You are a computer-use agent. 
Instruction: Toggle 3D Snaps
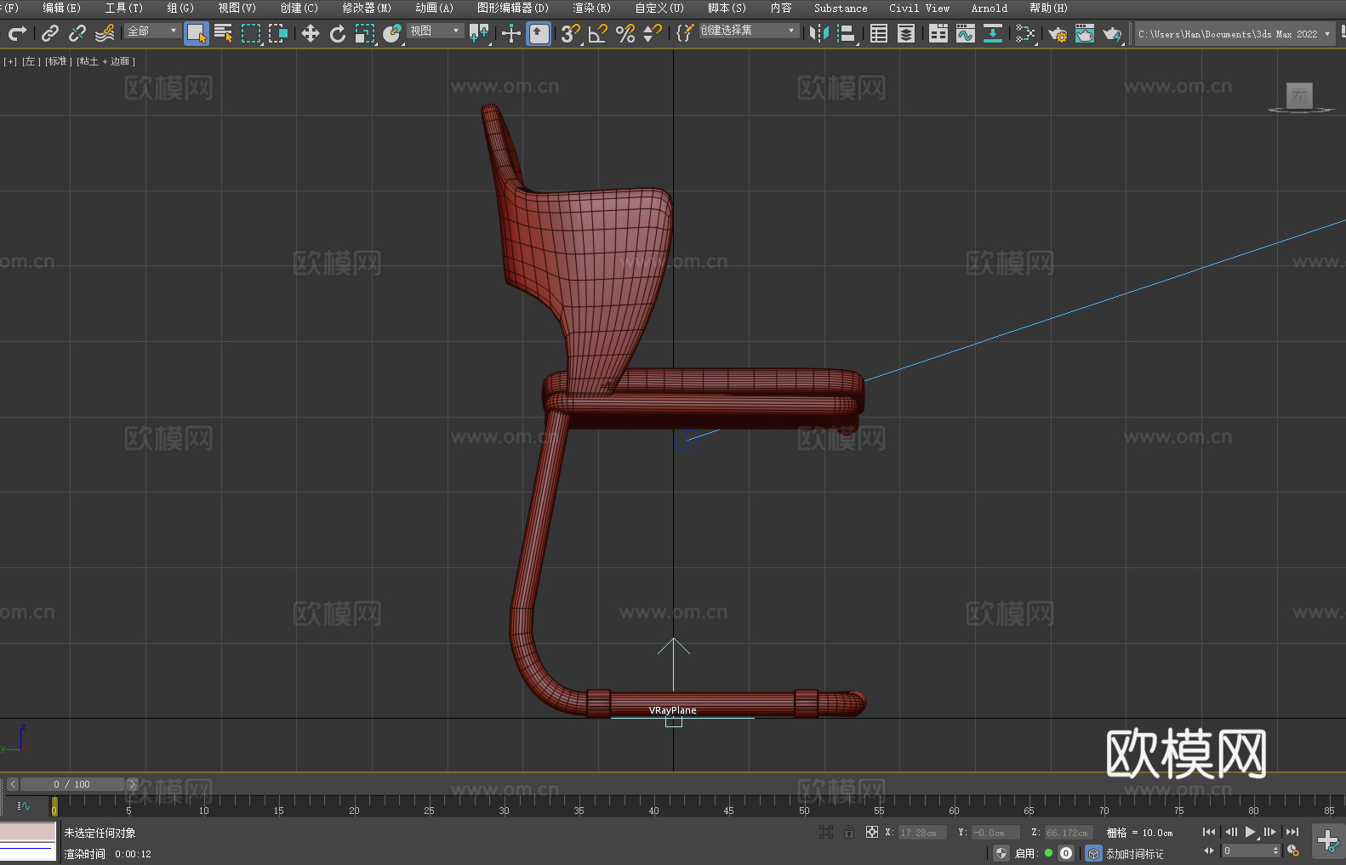pyautogui.click(x=570, y=33)
